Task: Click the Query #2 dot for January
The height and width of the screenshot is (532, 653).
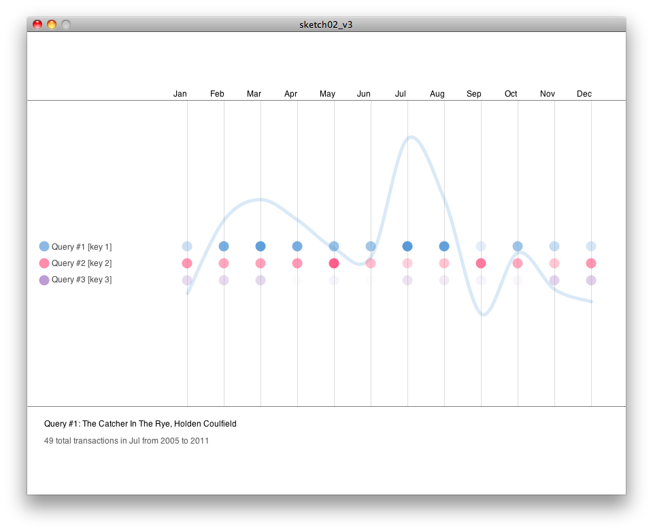Action: pos(187,263)
